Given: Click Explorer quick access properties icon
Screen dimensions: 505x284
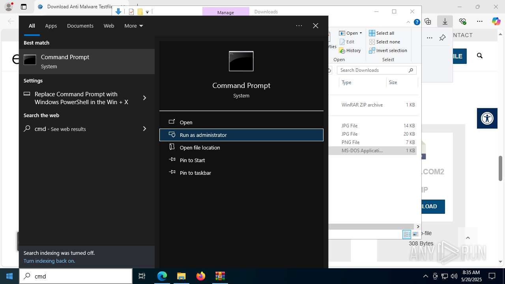Looking at the screenshot, I should click(131, 12).
